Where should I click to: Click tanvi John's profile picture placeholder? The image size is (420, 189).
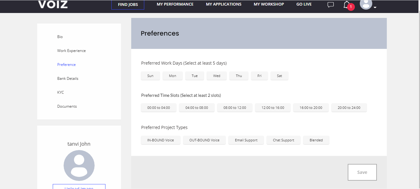click(x=79, y=165)
